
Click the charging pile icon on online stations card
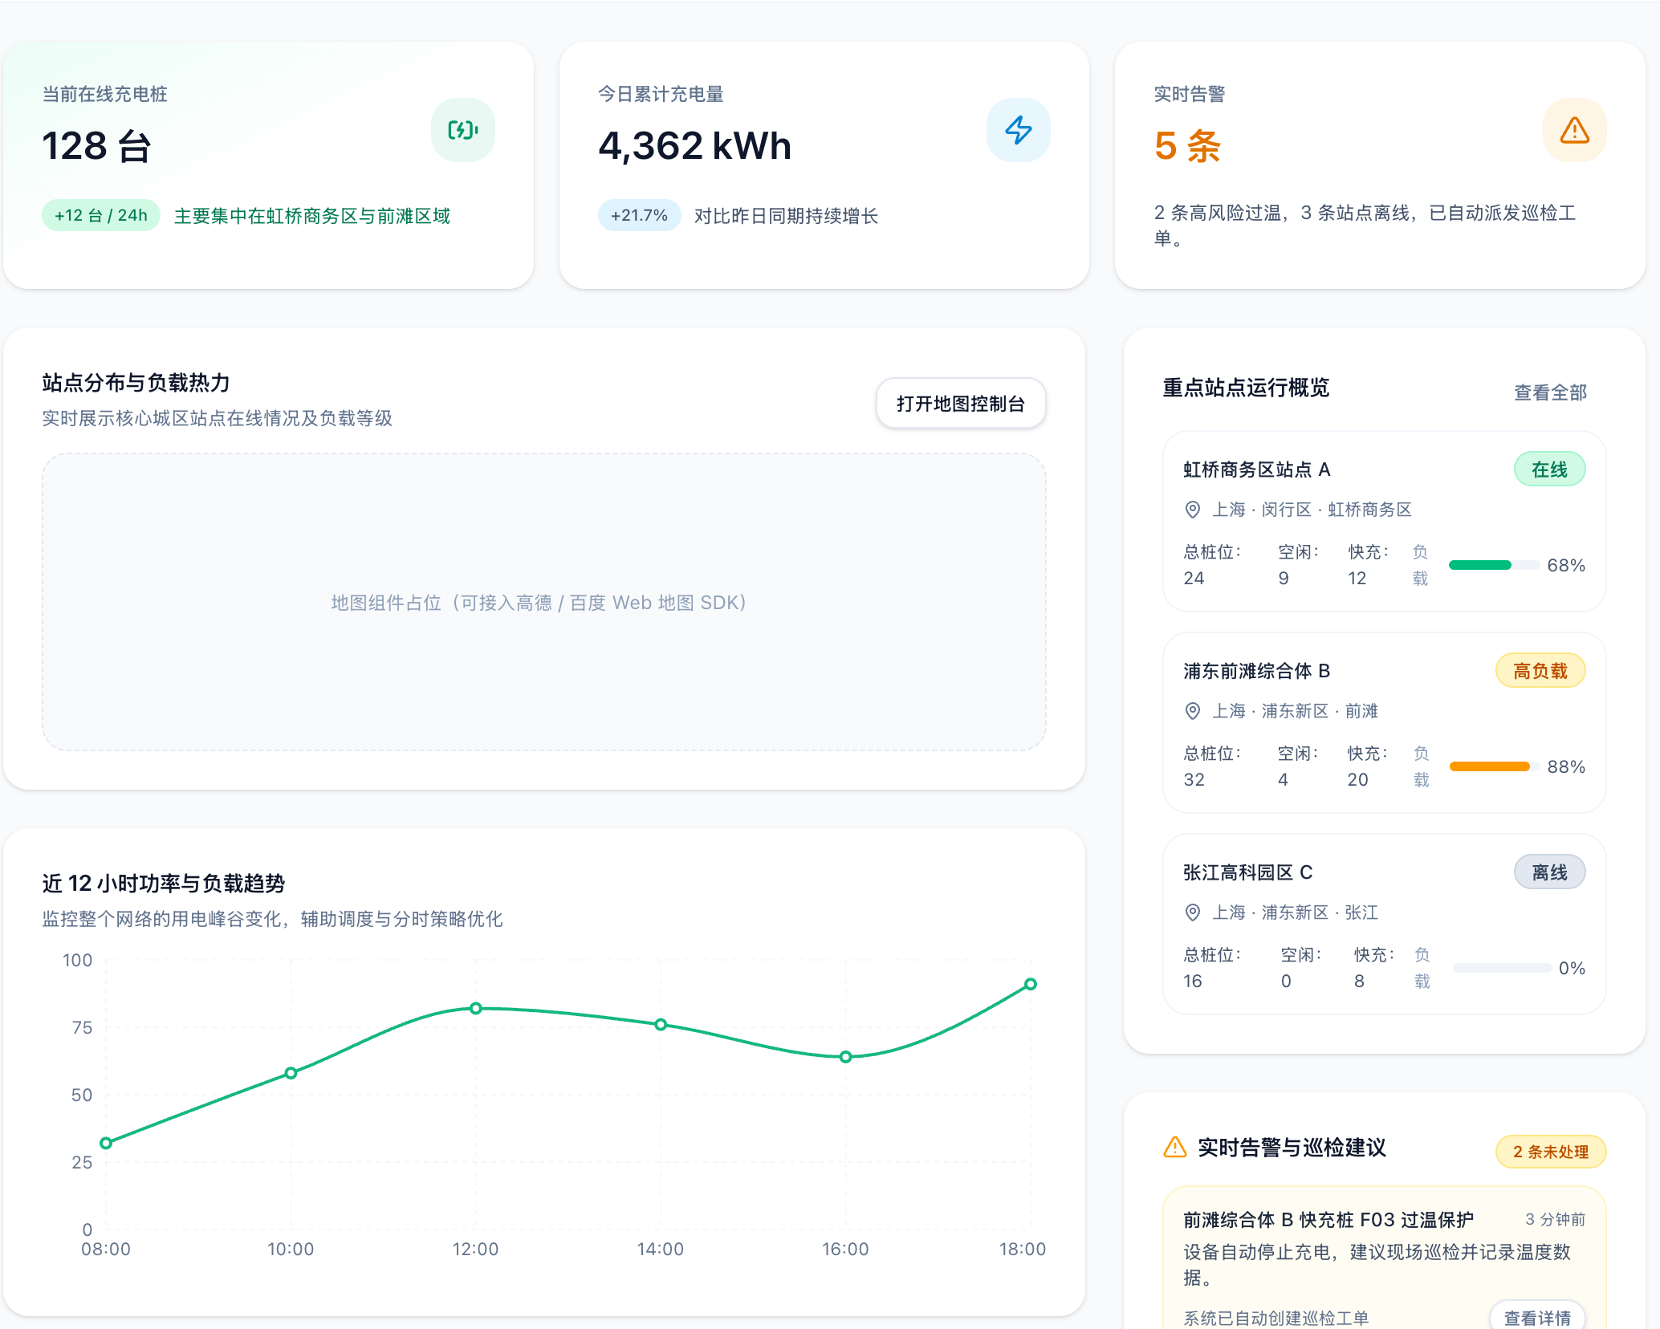(x=462, y=130)
